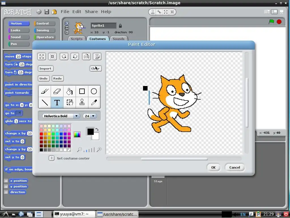The image size is (290, 218).
Task: Click the Import button
Action: pos(46,69)
